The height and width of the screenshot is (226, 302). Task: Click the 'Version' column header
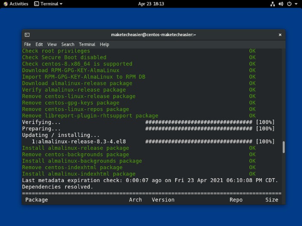[163, 200]
